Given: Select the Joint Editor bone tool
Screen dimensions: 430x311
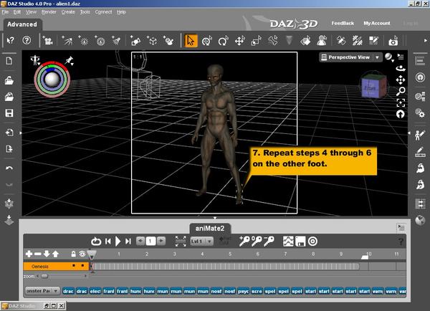Looking at the screenshot, I should click(272, 41).
